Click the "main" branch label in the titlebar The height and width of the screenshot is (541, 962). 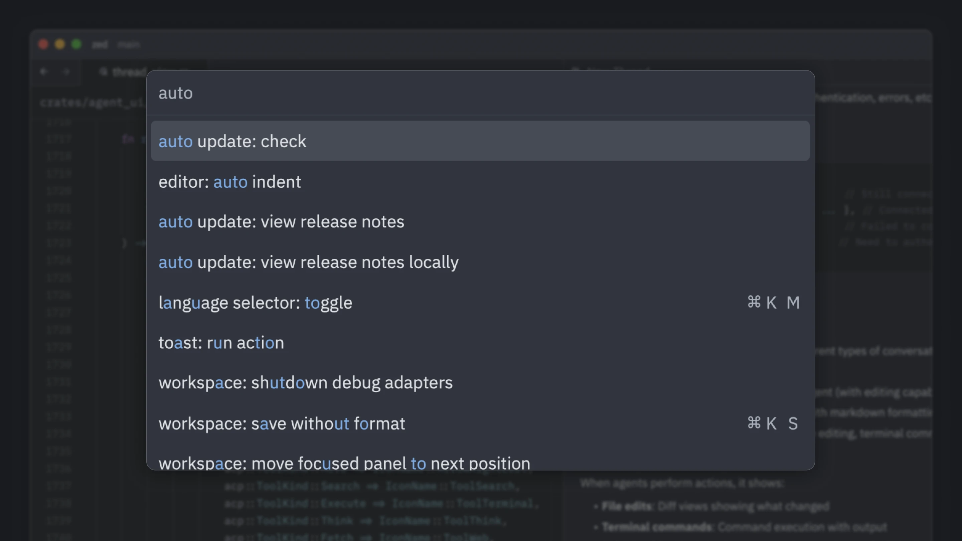coord(129,44)
